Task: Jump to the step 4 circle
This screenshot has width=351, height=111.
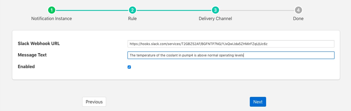Action: (x=298, y=10)
